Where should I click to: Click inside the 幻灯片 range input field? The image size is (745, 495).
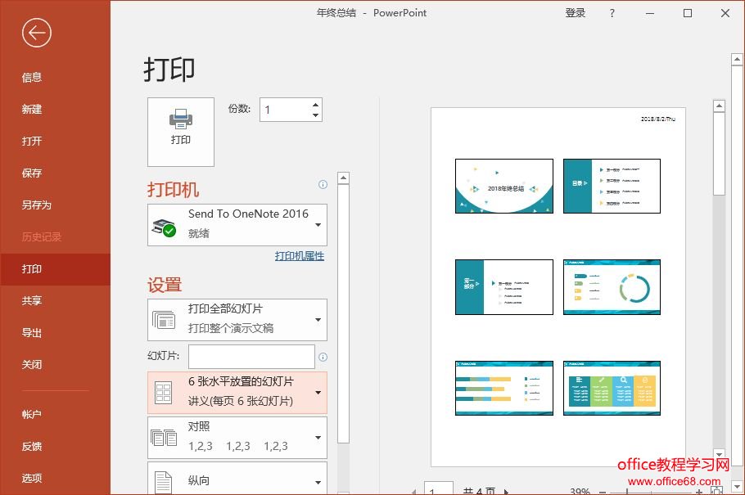(251, 357)
